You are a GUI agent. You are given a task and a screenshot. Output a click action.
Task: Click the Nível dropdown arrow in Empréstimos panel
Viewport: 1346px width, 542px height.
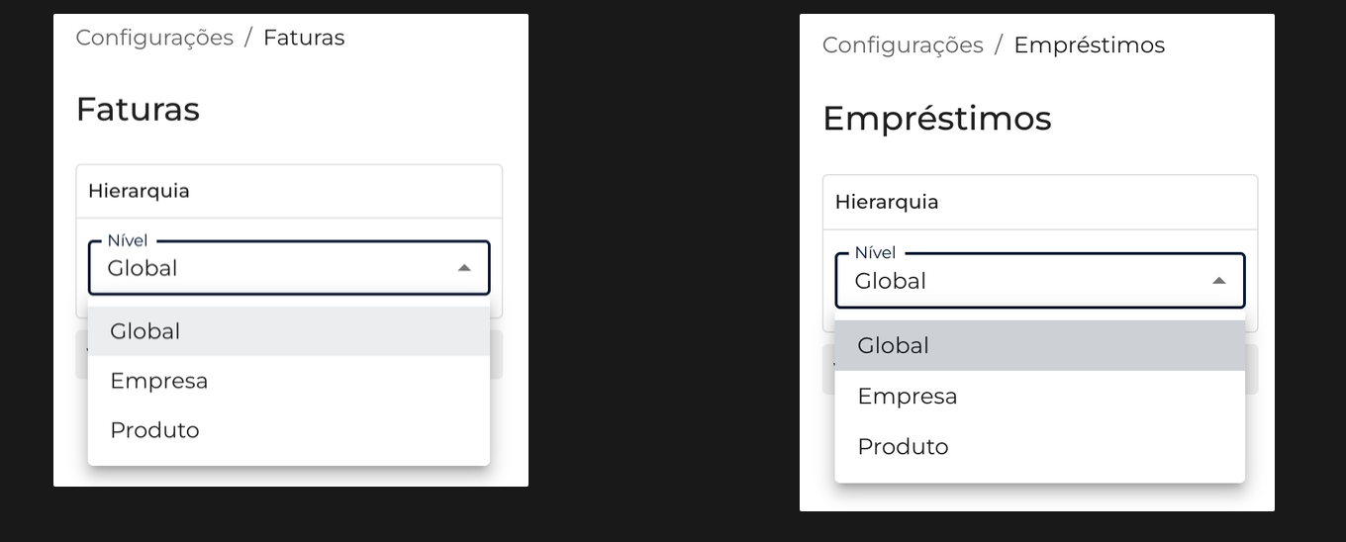click(1219, 281)
